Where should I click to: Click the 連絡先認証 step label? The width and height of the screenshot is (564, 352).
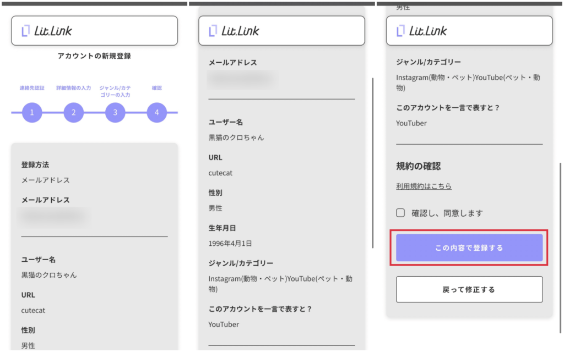[x=32, y=88]
